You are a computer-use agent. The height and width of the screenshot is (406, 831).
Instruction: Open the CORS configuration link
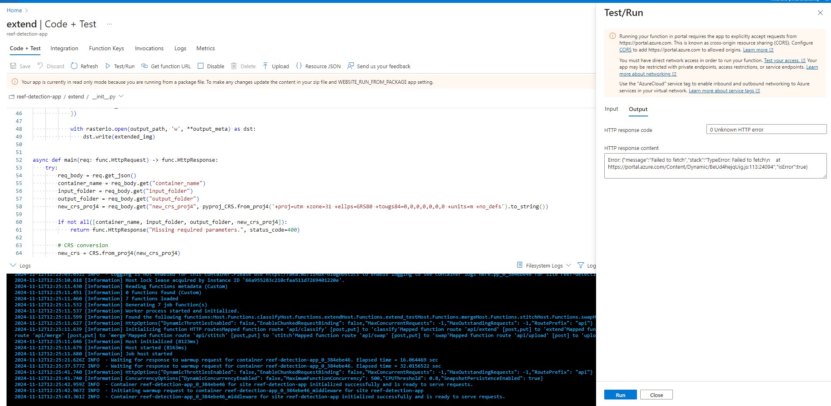[625, 50]
